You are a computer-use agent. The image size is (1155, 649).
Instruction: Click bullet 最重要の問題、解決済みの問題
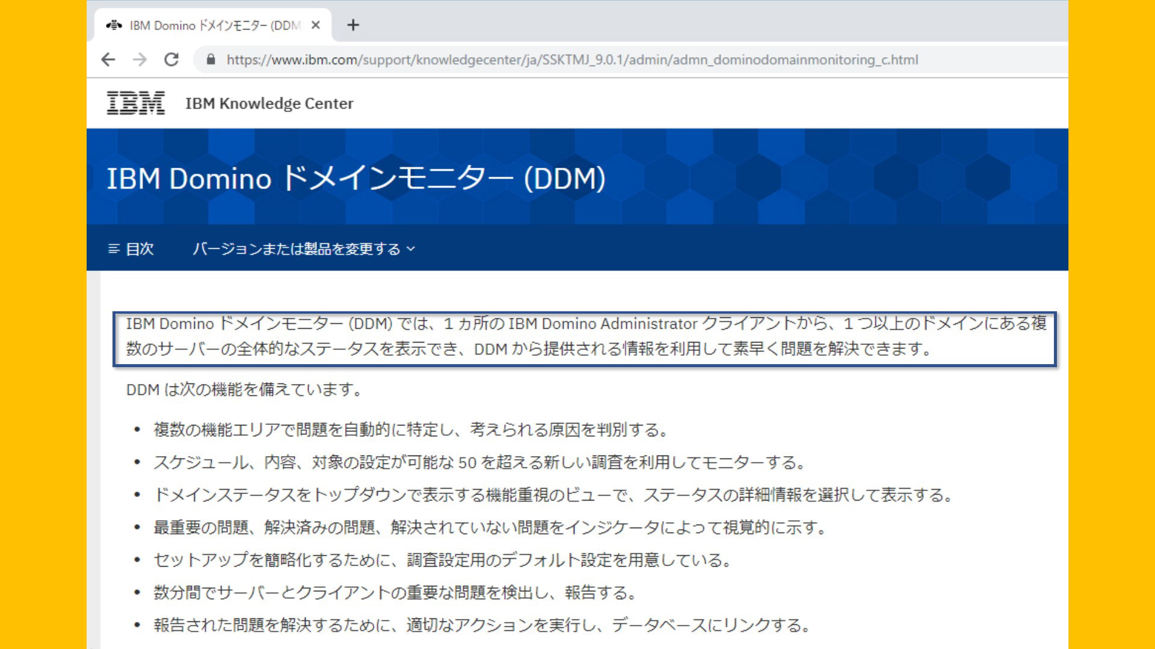point(490,528)
